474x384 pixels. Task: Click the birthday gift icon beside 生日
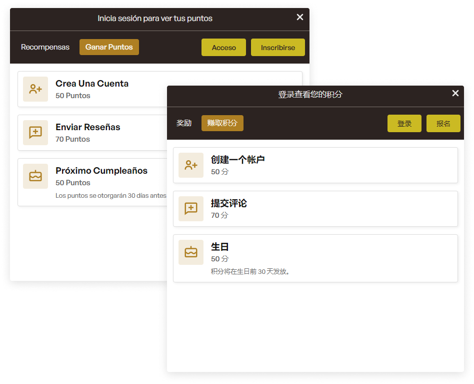tap(190, 252)
